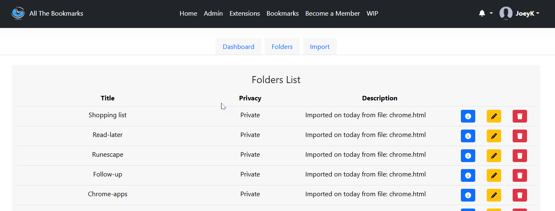Screen dimensions: 555x211
Task: Click the pencil edit icon for Runescape
Action: [x=494, y=156]
